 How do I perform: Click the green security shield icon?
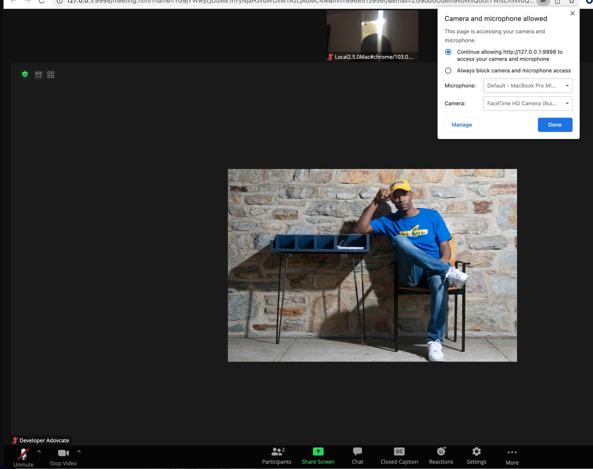25,74
